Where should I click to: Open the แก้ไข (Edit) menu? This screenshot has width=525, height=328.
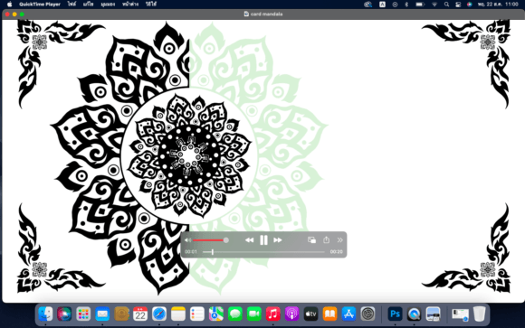click(x=89, y=5)
